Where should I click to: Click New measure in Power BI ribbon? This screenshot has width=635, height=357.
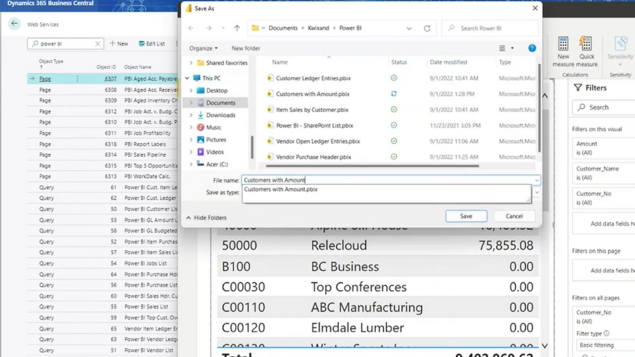coord(563,52)
